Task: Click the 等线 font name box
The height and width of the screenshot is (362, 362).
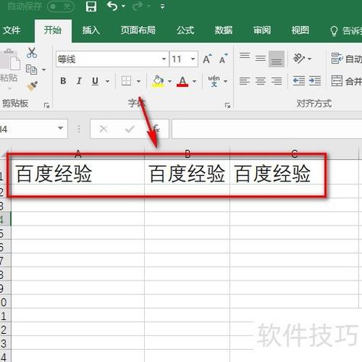Action: tap(108, 59)
